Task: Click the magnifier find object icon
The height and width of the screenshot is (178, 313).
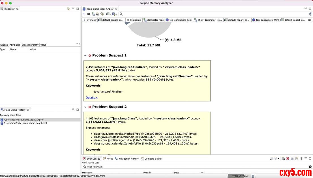Action: 121,14
